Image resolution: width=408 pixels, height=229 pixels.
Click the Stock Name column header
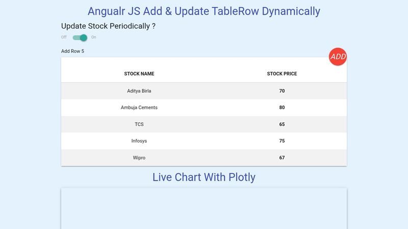tap(139, 74)
